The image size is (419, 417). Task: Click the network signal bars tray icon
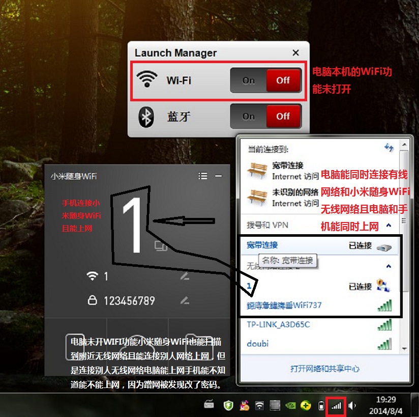[x=336, y=406]
